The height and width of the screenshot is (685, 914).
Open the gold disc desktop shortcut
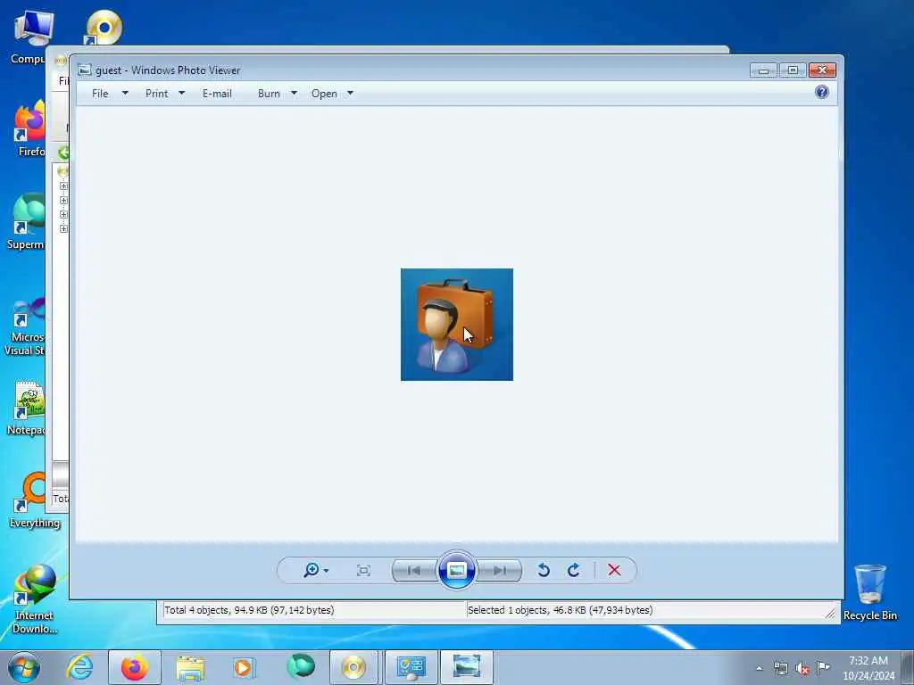pyautogui.click(x=104, y=28)
